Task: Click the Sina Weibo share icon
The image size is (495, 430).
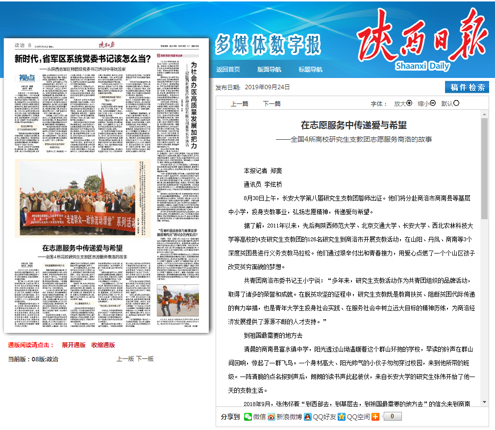Action: click(271, 417)
